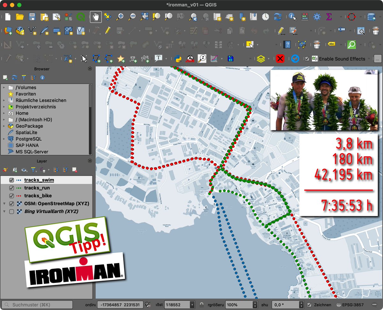Expand the PostgreSQL browser entry
The height and width of the screenshot is (310, 383).
coord(4,139)
